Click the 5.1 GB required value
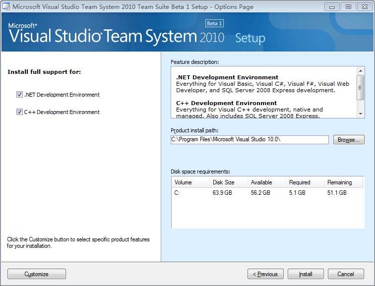The height and width of the screenshot is (286, 375). (297, 193)
